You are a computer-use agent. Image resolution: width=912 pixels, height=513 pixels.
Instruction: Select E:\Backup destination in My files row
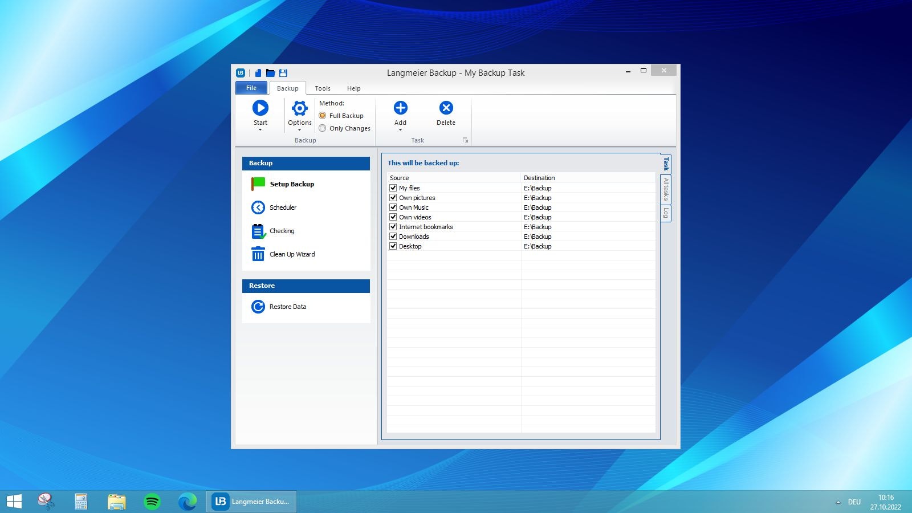tap(538, 188)
